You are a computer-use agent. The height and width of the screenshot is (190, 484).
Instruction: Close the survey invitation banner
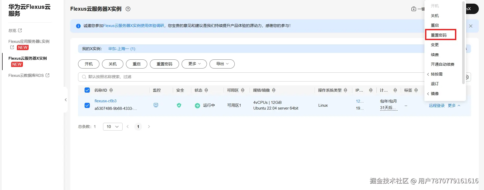click(471, 26)
